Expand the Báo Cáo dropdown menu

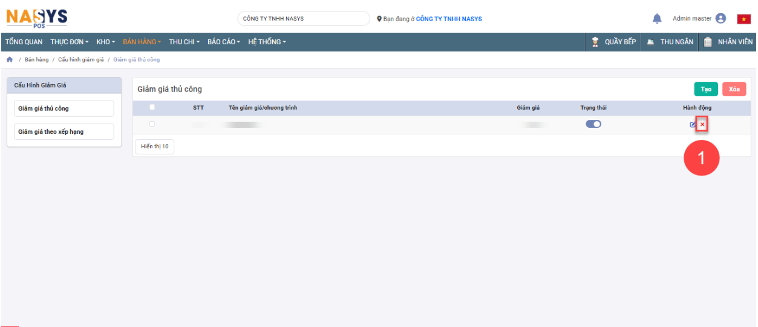[x=223, y=42]
